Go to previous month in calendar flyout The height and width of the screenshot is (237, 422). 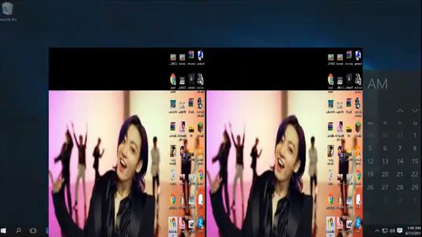point(400,111)
